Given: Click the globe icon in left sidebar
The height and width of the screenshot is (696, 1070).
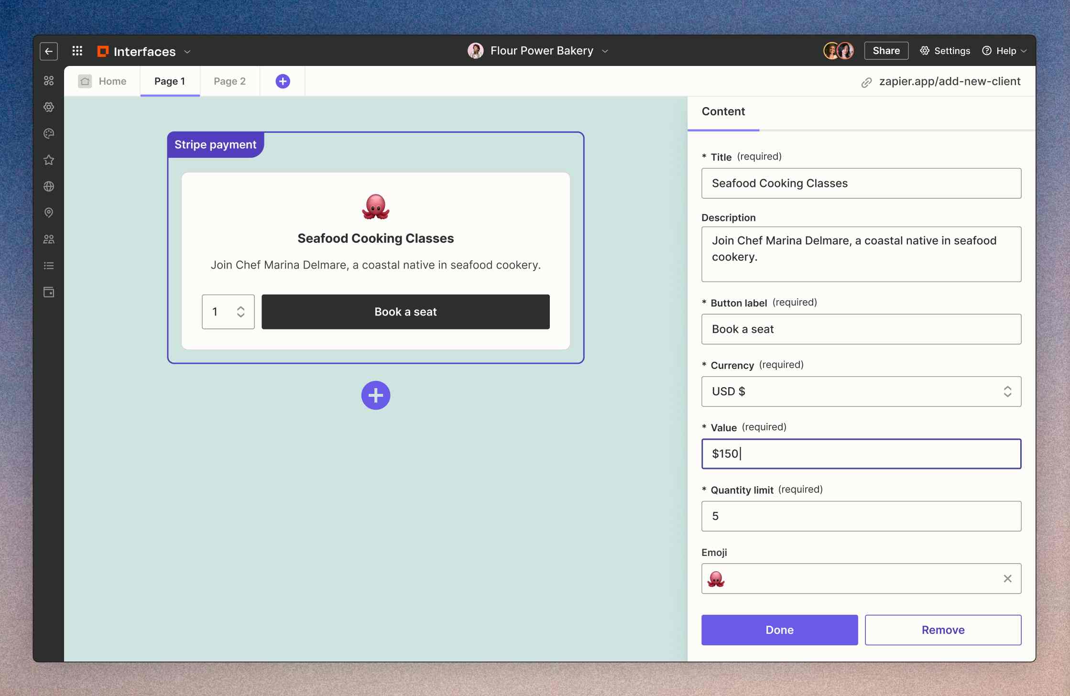Looking at the screenshot, I should tap(49, 186).
